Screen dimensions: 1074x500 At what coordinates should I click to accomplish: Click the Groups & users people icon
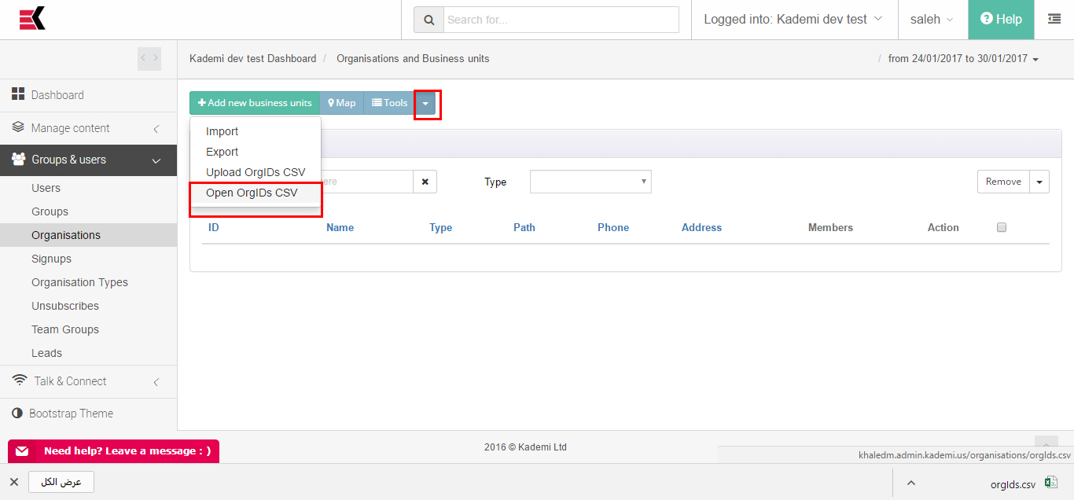[18, 159]
